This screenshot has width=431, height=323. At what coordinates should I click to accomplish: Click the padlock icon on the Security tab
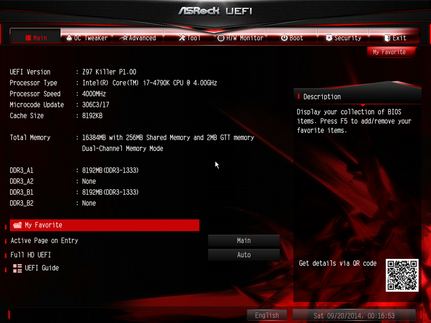click(x=328, y=38)
